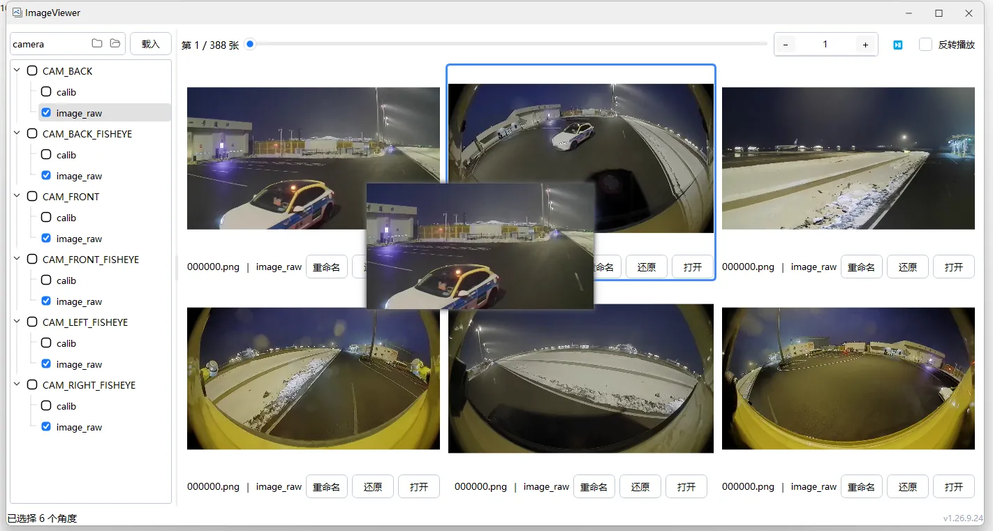Image resolution: width=993 pixels, height=531 pixels.
Task: Select the CAM_FRONT label in tree
Action: click(71, 197)
